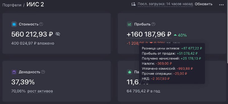Click the wallet icon next to Стоимость

tap(14, 24)
